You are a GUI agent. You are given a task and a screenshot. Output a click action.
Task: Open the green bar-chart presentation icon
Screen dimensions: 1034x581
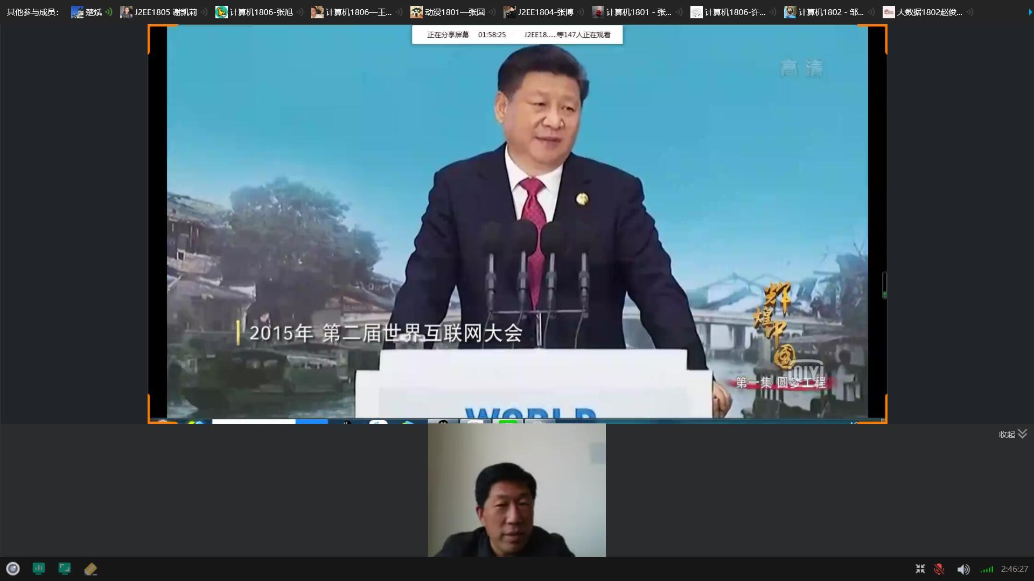point(39,569)
